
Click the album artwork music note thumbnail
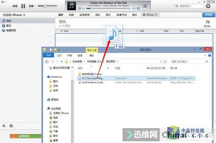click(72, 6)
